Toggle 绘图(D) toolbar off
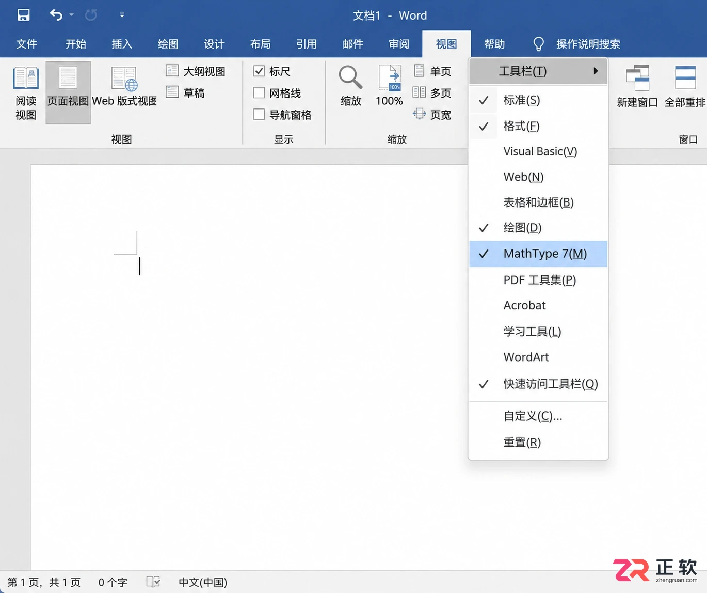 coord(538,228)
